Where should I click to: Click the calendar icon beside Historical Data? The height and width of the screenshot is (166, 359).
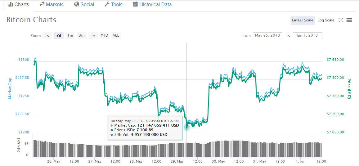(135, 4)
